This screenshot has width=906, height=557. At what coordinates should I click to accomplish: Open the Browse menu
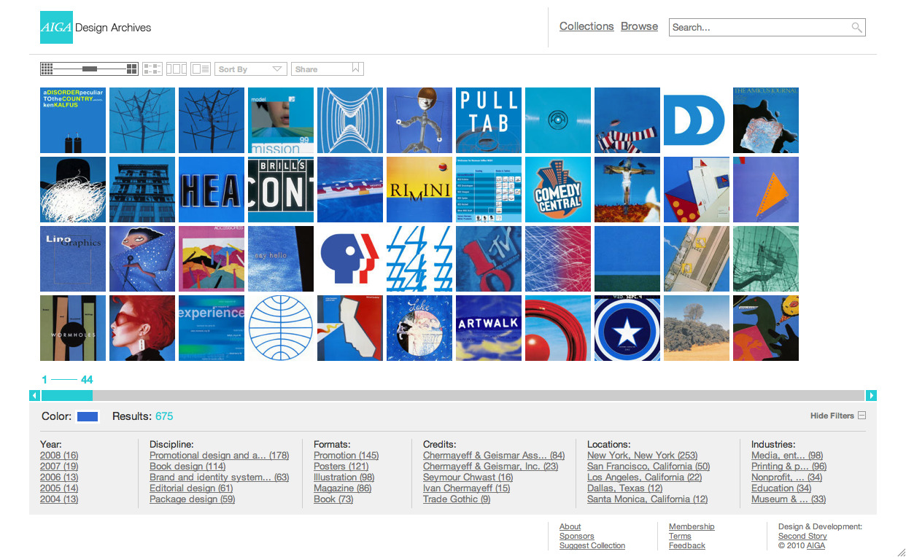(639, 26)
